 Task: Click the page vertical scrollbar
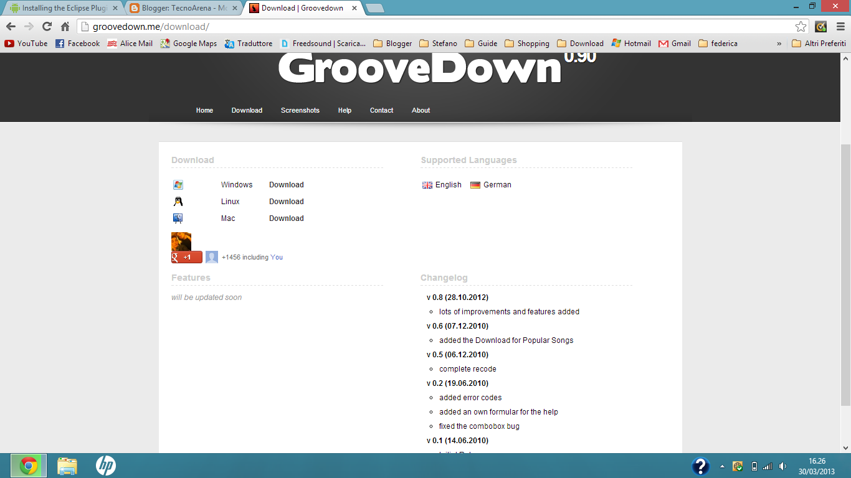tap(845, 274)
